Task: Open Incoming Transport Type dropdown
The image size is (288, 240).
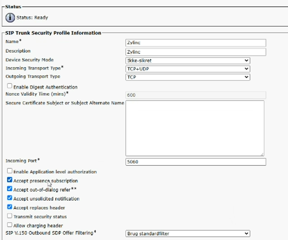Action: coord(188,69)
